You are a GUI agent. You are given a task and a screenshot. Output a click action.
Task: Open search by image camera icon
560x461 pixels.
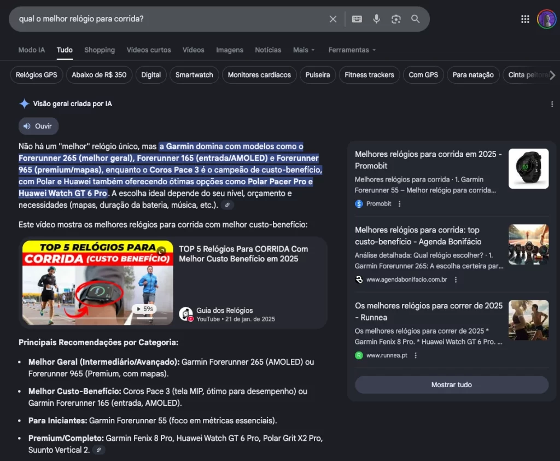396,19
